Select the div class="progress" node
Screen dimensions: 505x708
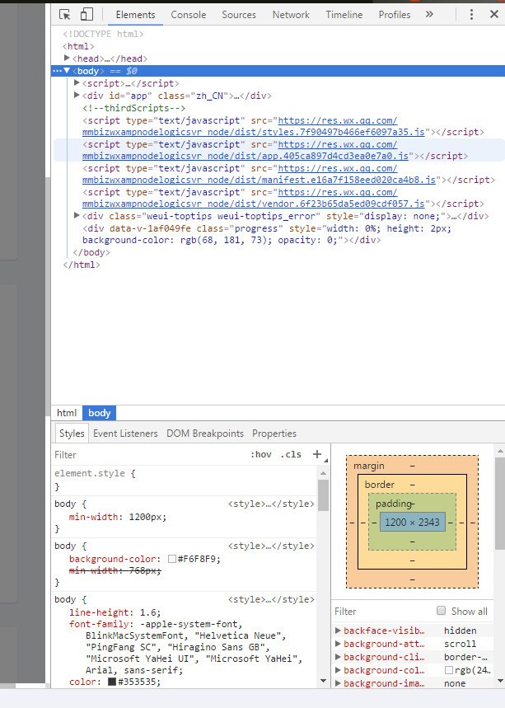(267, 234)
